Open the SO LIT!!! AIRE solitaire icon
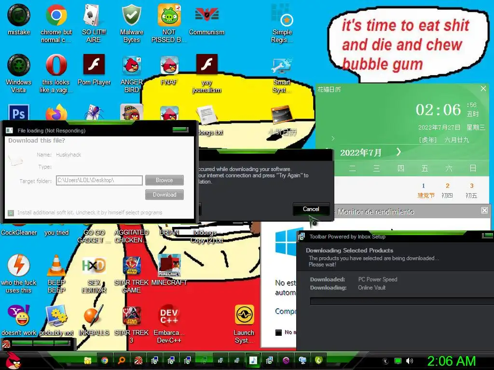The width and height of the screenshot is (494, 370). (94, 23)
